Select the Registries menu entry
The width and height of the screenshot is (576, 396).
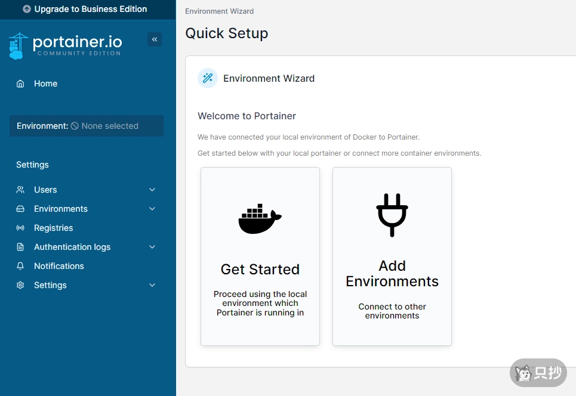click(54, 228)
